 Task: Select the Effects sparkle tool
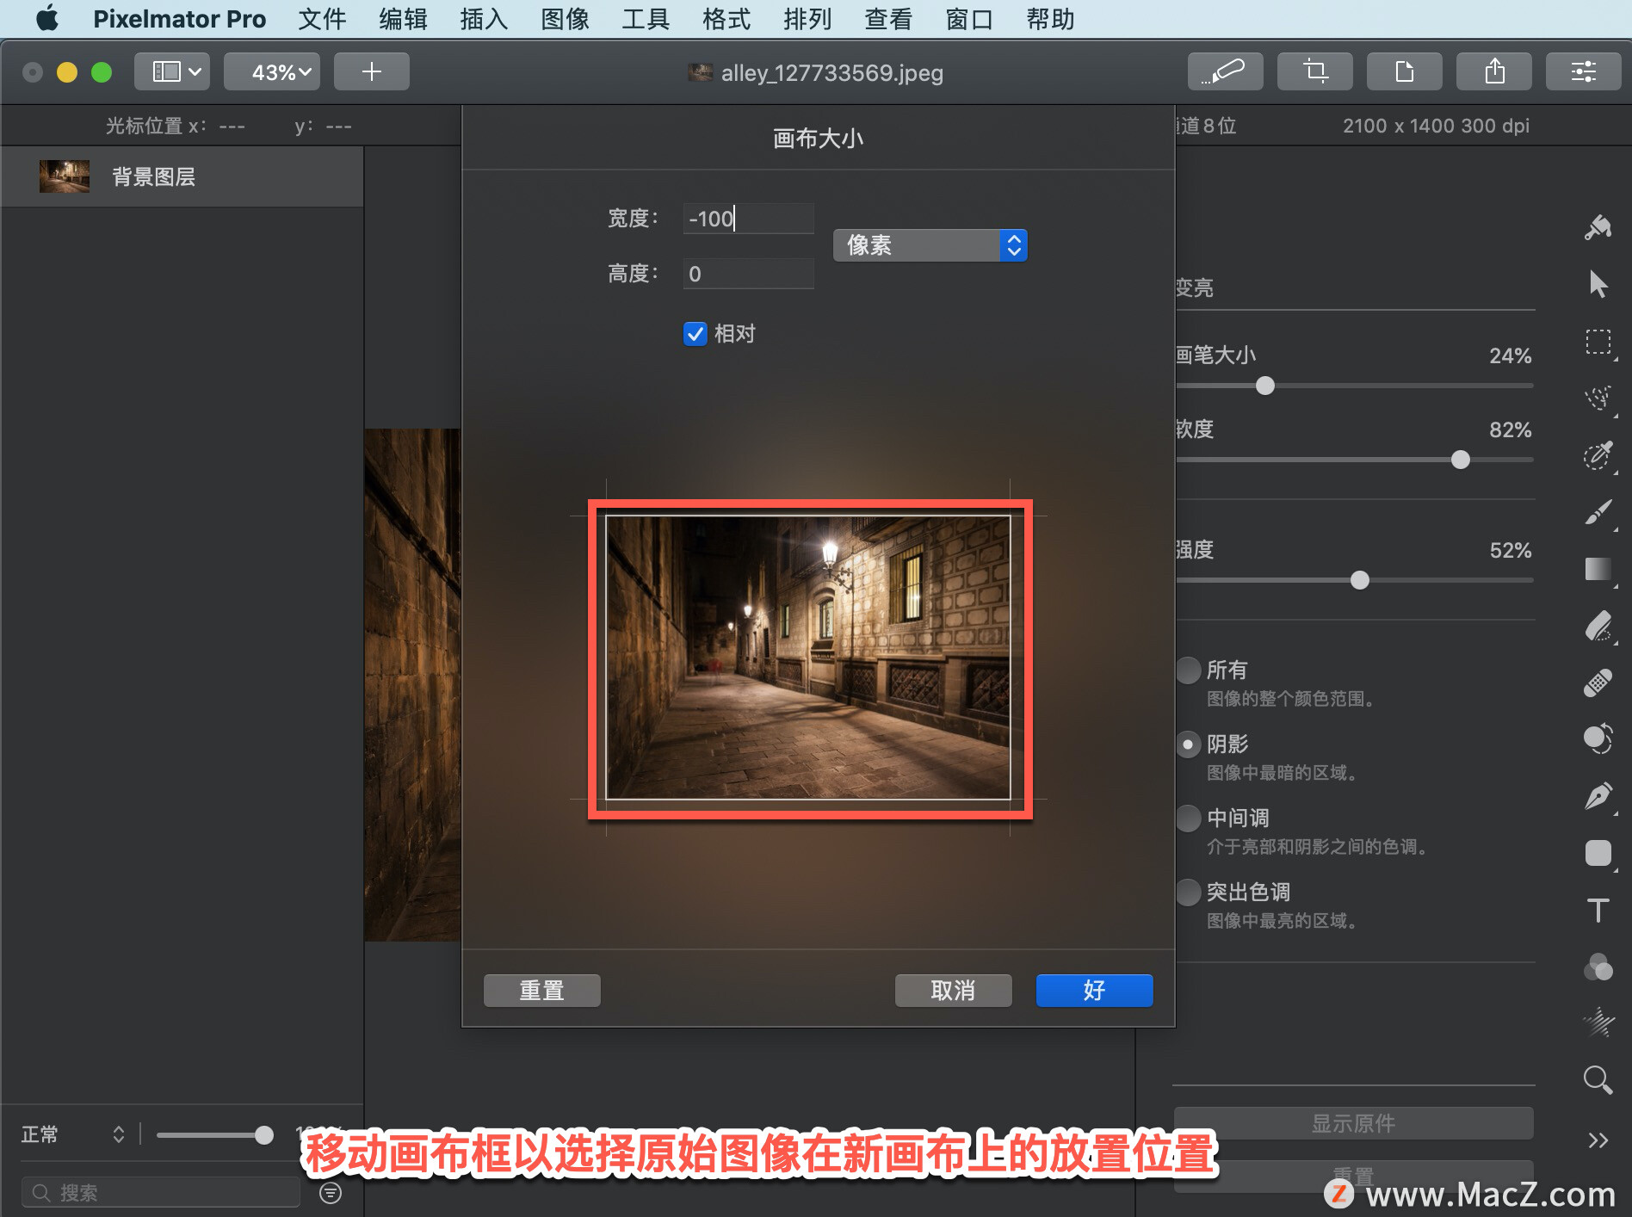pos(1598,1022)
